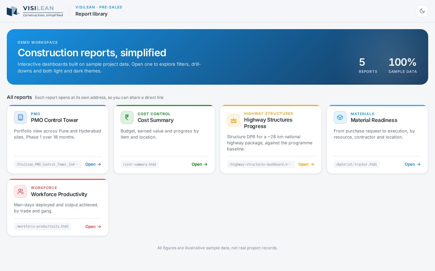Click the /VisiLean_PMO_Control_Tower path chip
435x271 pixels.
(48, 164)
